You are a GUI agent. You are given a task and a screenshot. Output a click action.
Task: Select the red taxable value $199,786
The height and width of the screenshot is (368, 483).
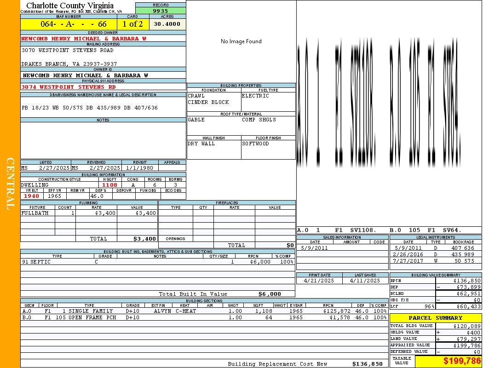tap(462, 361)
